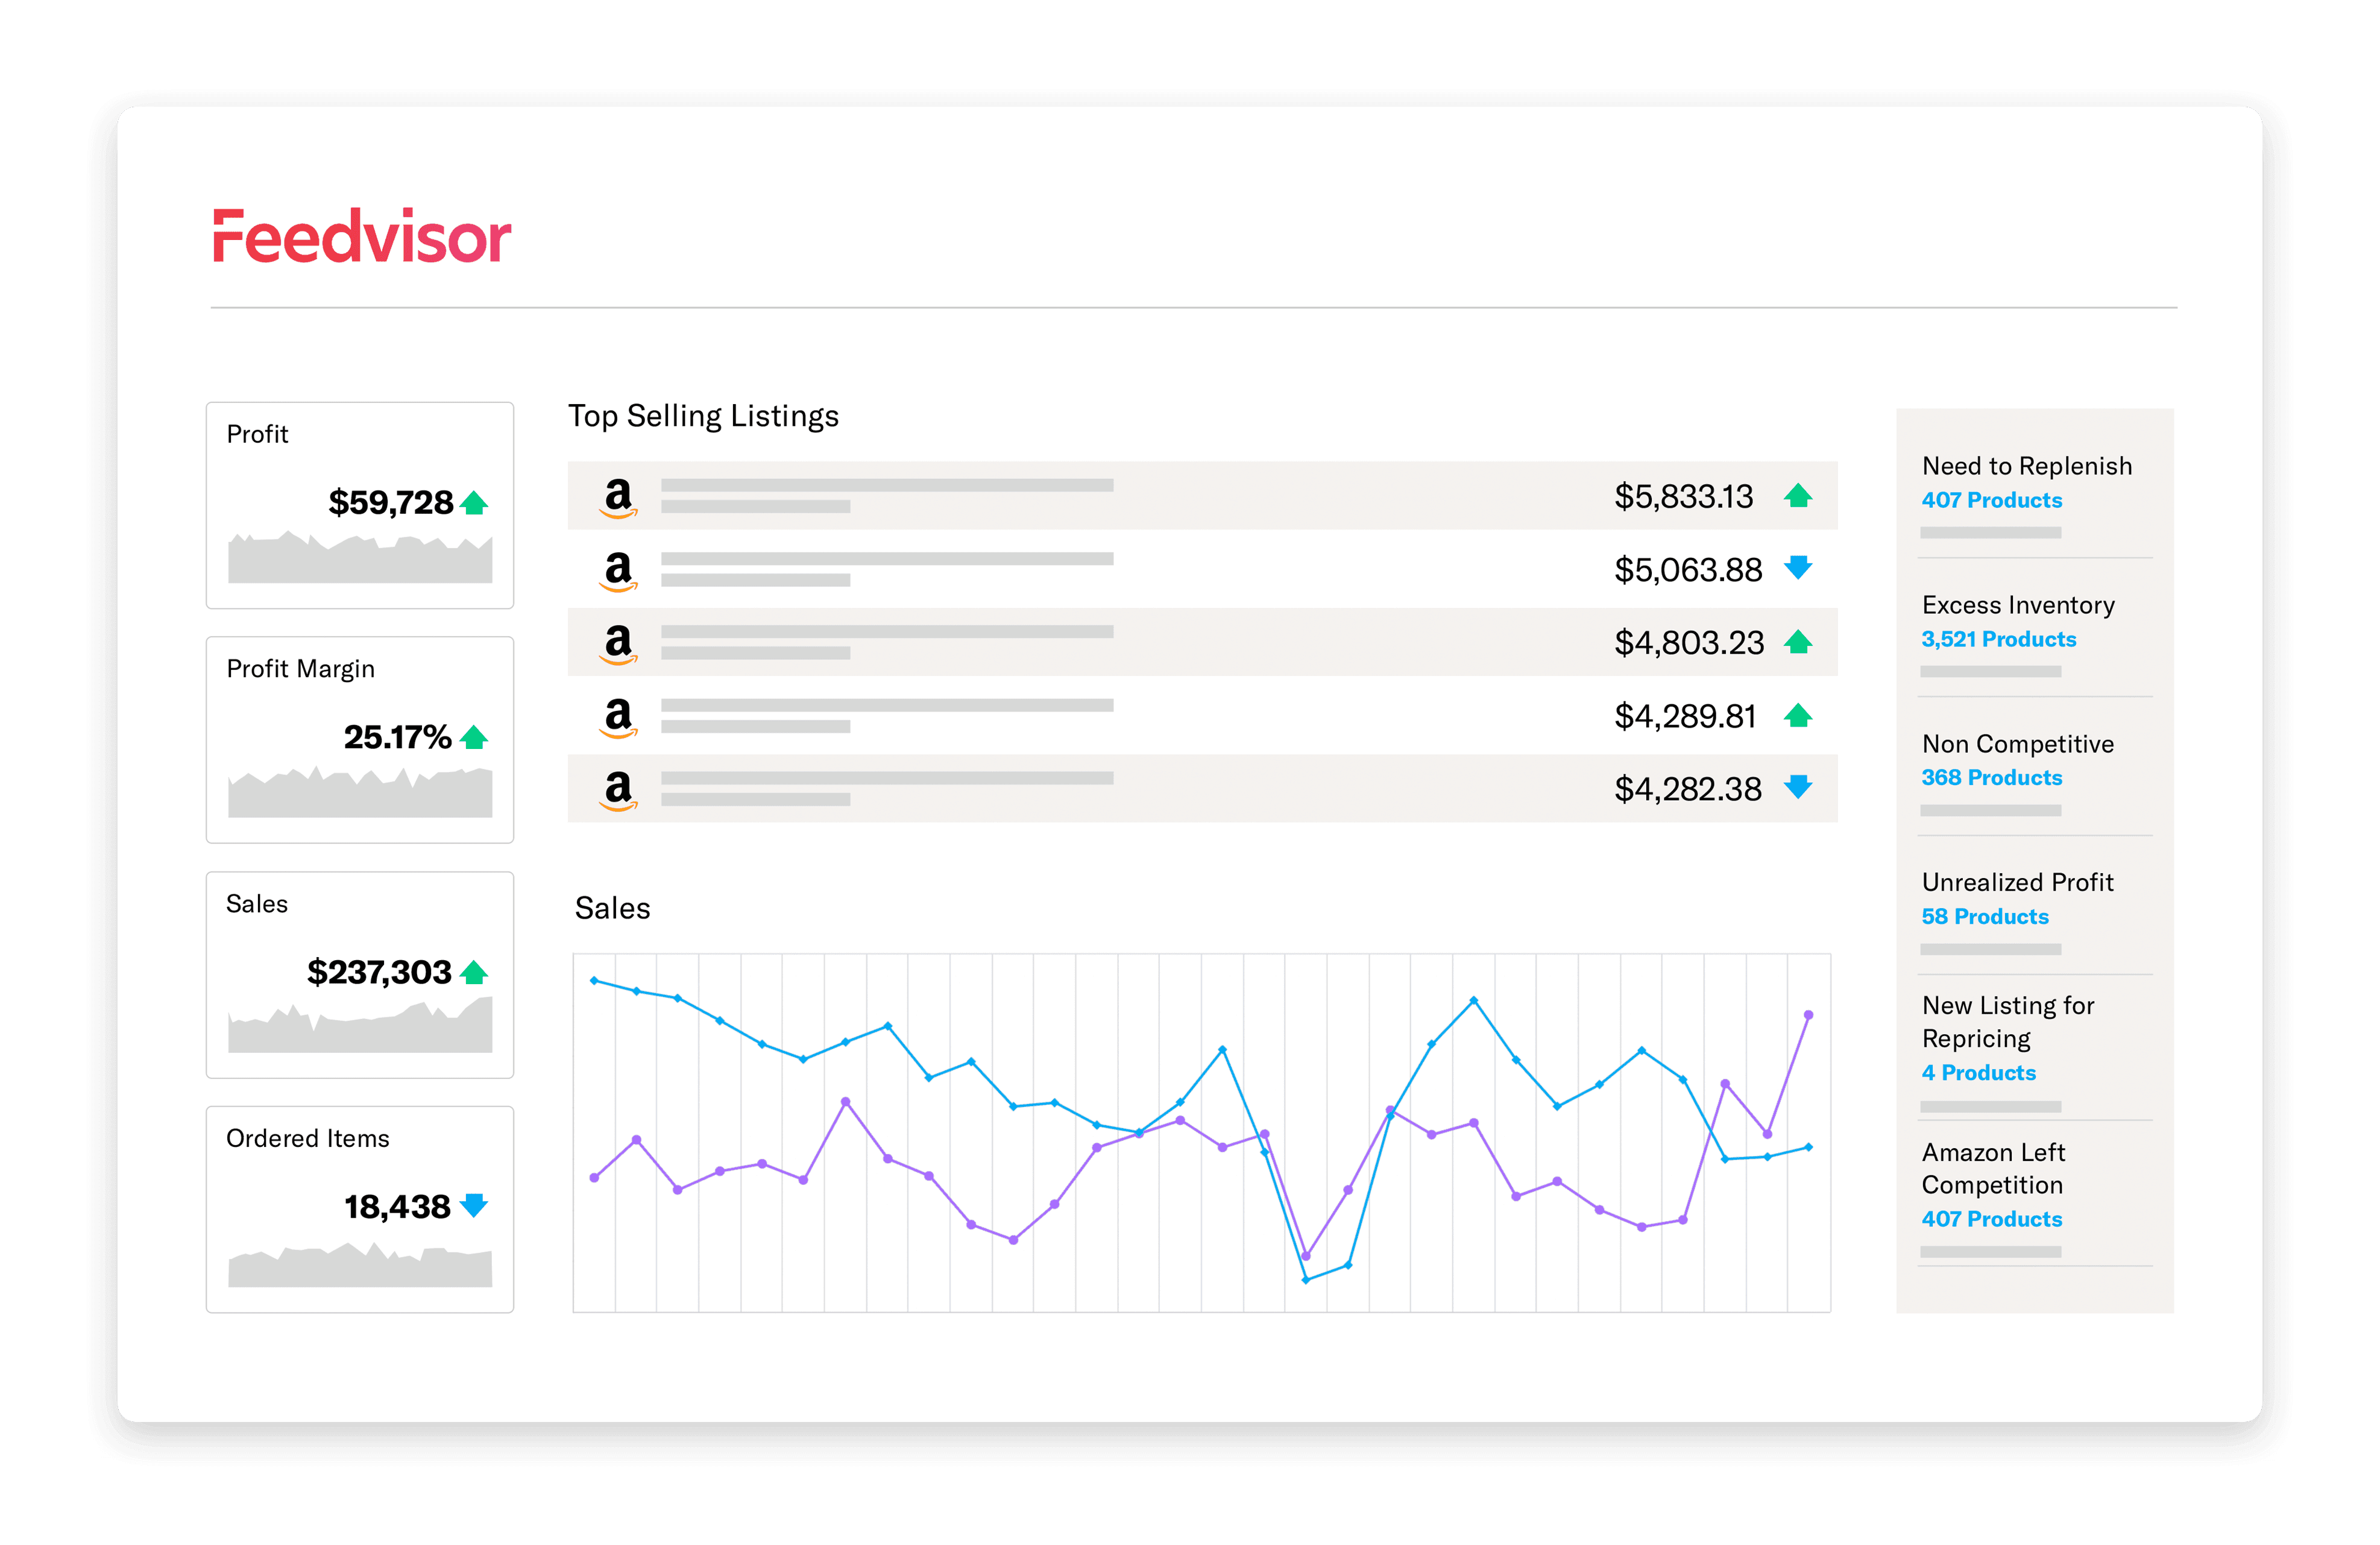Image resolution: width=2380 pixels, height=1545 pixels.
Task: Click the Profit sparkline chart
Action: (x=360, y=557)
